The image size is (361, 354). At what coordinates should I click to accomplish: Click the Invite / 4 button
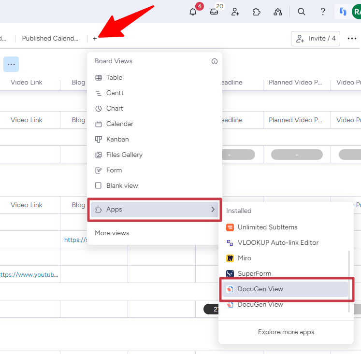click(x=316, y=39)
